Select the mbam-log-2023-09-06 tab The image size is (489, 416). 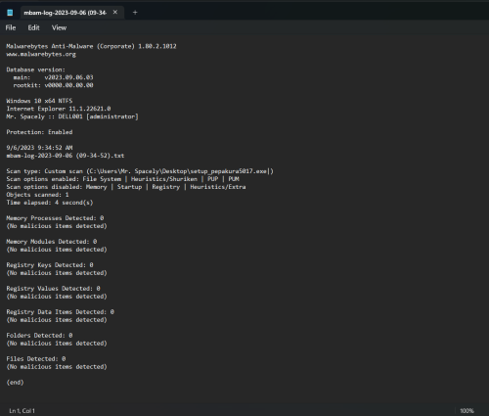tap(66, 13)
